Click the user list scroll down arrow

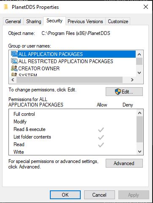tap(139, 73)
